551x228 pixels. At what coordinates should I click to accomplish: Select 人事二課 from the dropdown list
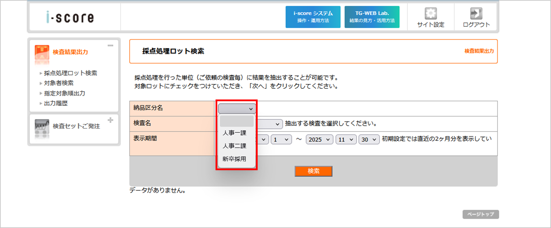235,146
